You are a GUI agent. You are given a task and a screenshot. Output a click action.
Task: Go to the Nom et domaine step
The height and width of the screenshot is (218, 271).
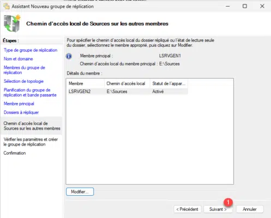[x=18, y=59]
